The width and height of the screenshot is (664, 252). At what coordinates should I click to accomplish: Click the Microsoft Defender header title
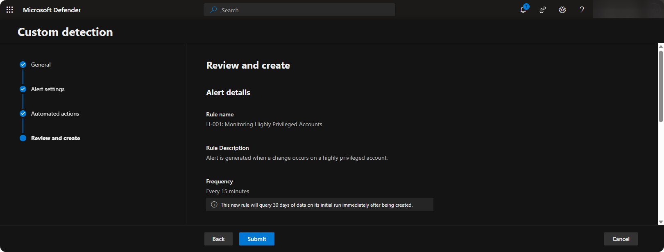(x=52, y=10)
